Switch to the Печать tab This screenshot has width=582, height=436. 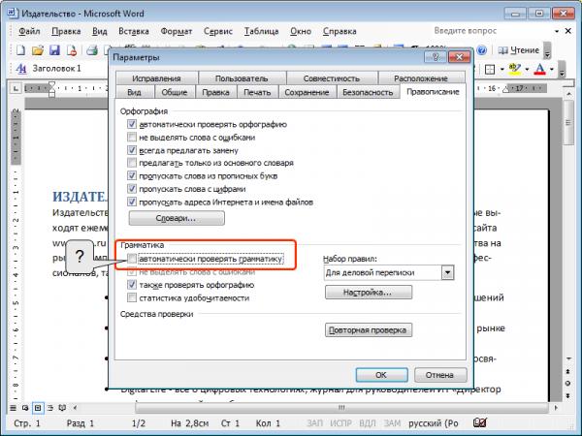point(257,92)
